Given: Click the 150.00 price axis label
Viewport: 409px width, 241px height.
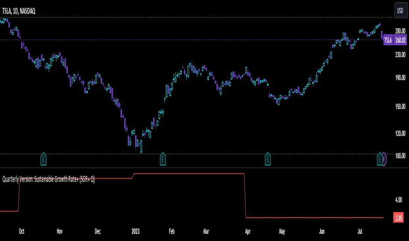Looking at the screenshot, I should tap(400, 106).
